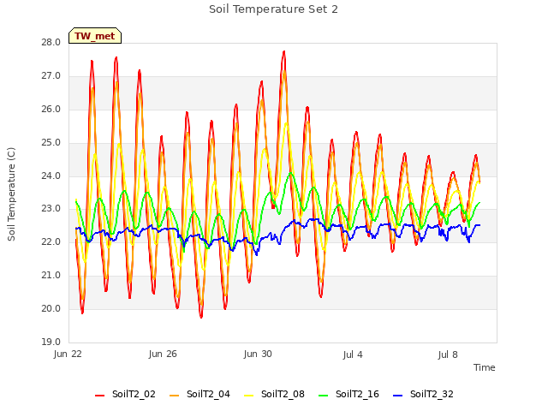Click the 21.0 y-axis tick label
Viewport: 548px width, 411px height.
(51, 276)
